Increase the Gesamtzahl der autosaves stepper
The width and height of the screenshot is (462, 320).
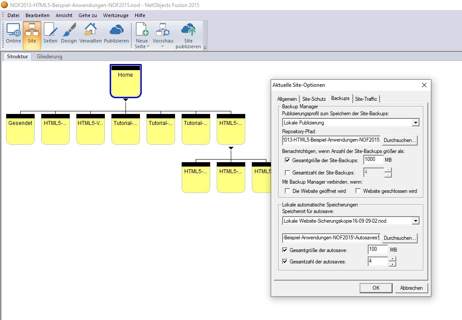[392, 259]
